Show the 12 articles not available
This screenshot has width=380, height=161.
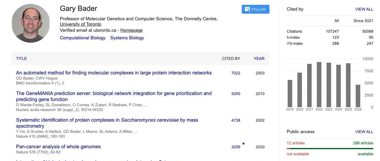296,143
